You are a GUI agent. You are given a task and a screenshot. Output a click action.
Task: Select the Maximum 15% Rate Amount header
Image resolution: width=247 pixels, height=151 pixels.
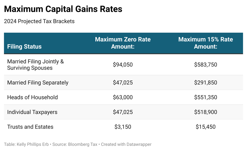205,43
